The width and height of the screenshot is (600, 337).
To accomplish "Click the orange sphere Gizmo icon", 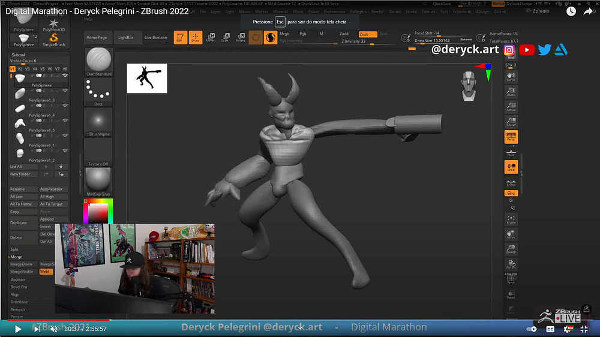I will pyautogui.click(x=256, y=38).
